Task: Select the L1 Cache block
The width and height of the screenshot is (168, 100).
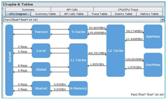Action: pos(78,60)
